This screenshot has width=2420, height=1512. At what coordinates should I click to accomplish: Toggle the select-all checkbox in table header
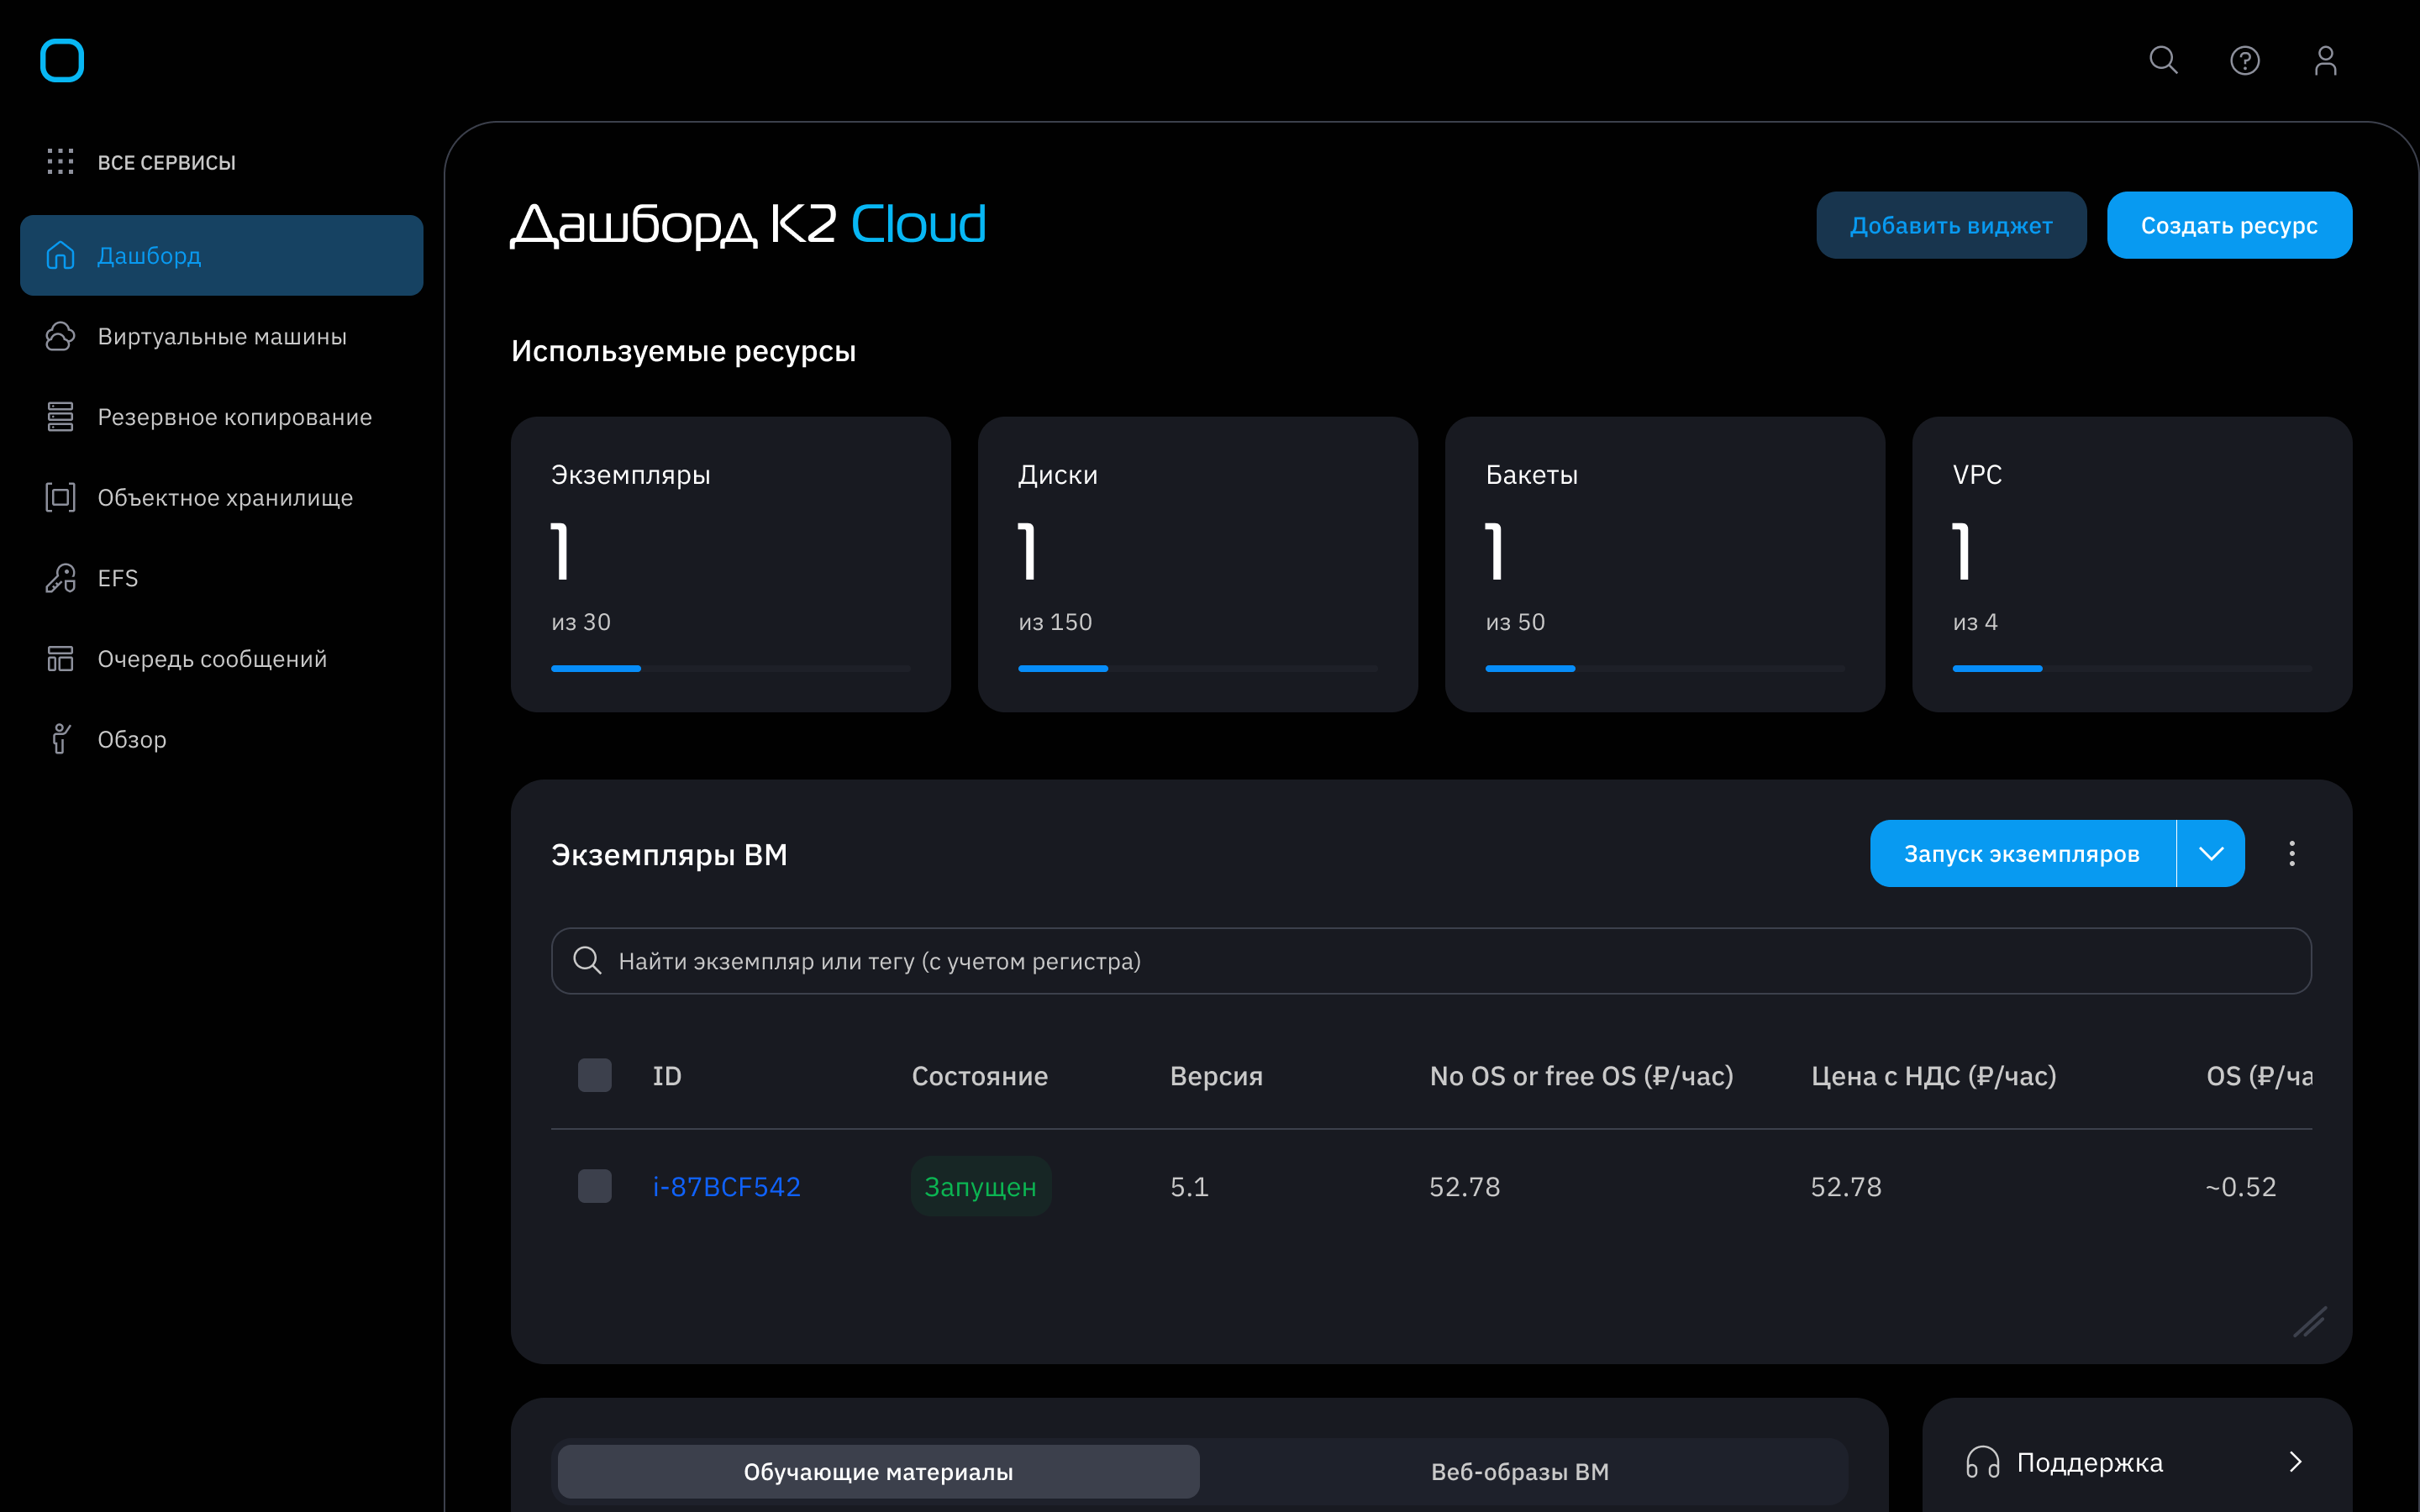click(x=595, y=1076)
